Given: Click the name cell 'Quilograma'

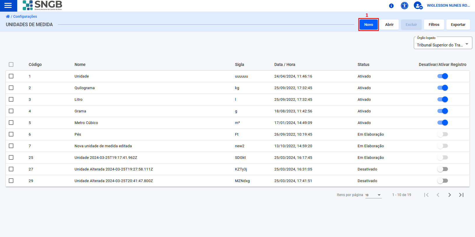Looking at the screenshot, I should coord(85,88).
